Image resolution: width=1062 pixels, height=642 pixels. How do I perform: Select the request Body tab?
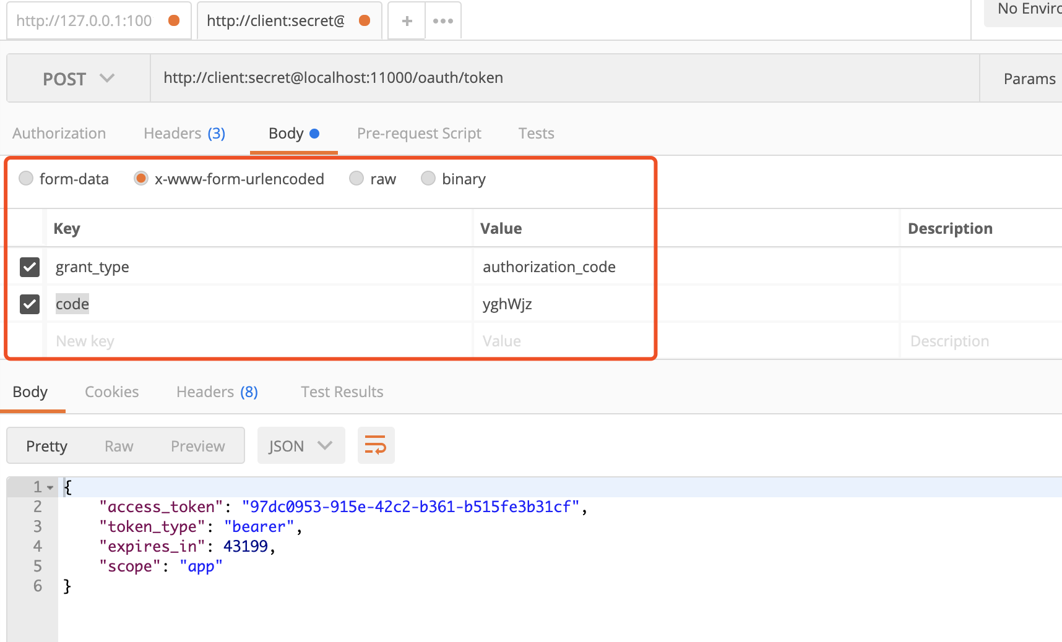294,134
